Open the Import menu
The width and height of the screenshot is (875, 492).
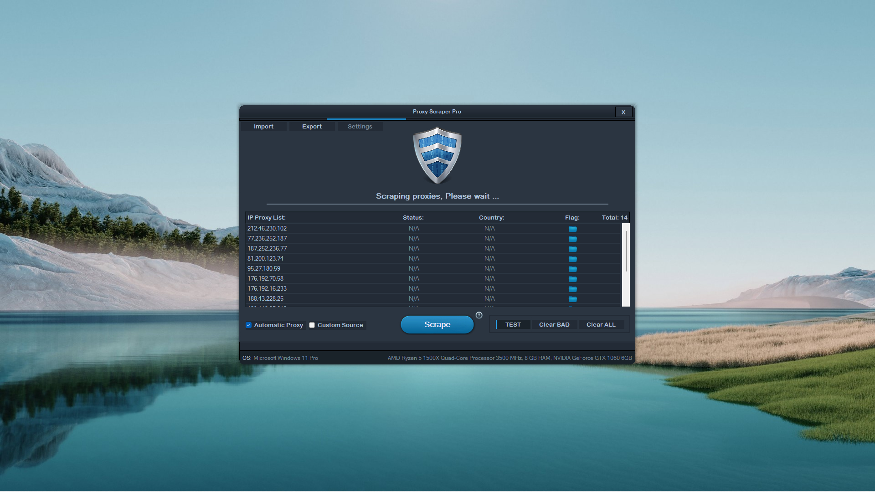(263, 127)
